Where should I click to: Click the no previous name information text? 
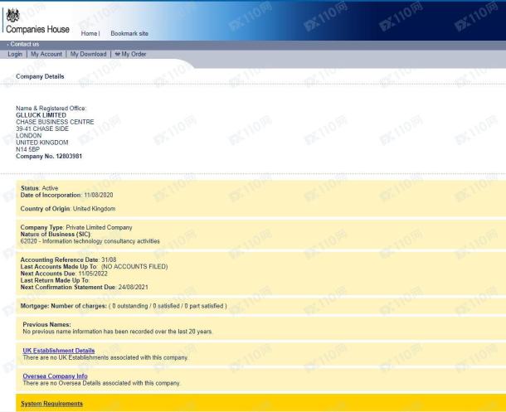118,332
